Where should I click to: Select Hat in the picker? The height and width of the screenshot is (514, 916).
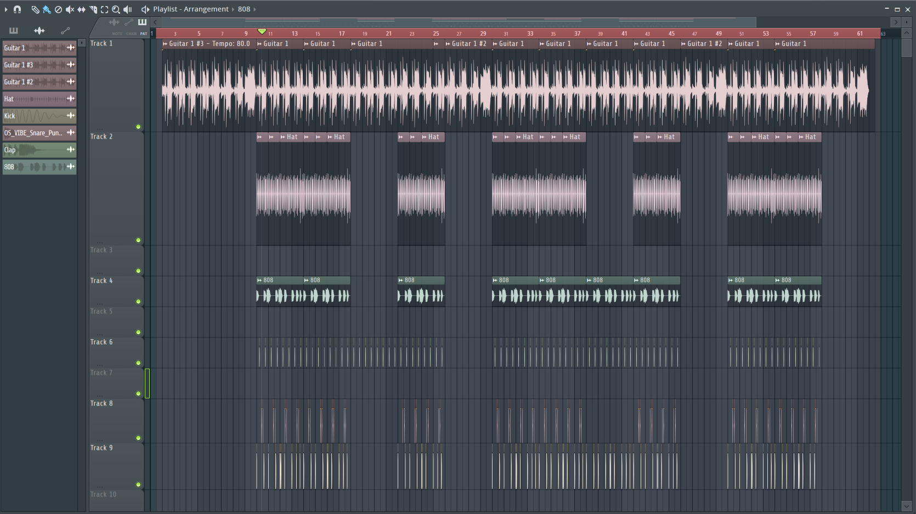pos(39,99)
